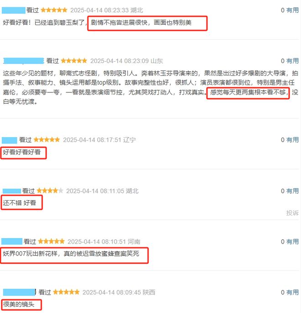This screenshot has height=313, width=301.
Task: Open the 河南 reviewer's profile name
Action: click(x=12, y=242)
